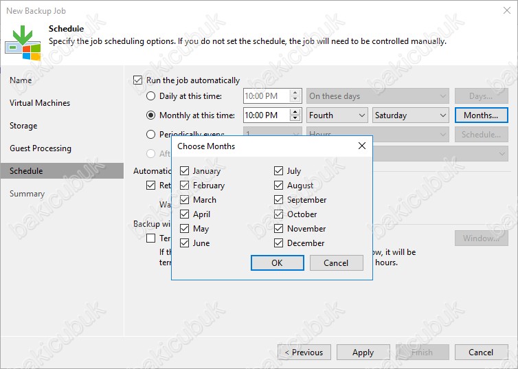Go to Virtual Machines step

click(x=40, y=103)
